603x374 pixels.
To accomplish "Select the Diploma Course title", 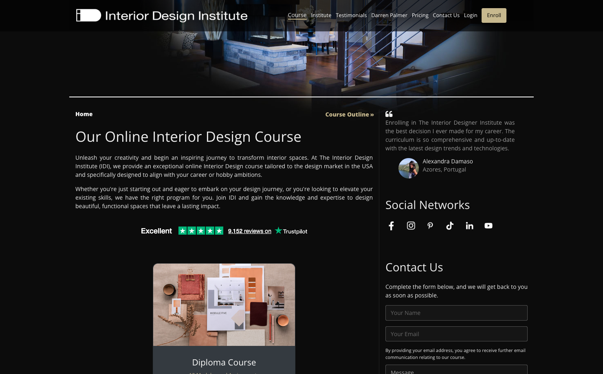I will (224, 362).
